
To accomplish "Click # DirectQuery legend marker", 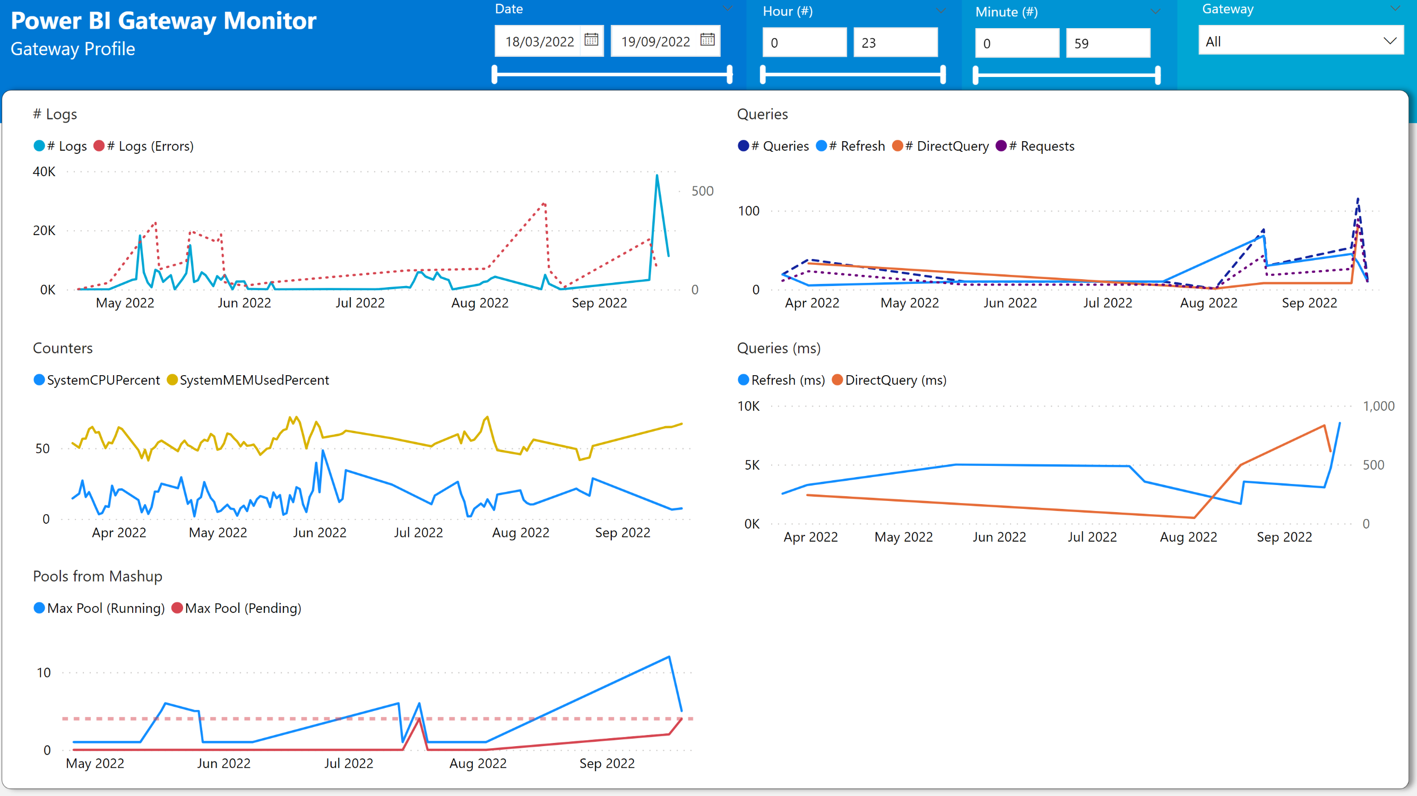I will [897, 146].
